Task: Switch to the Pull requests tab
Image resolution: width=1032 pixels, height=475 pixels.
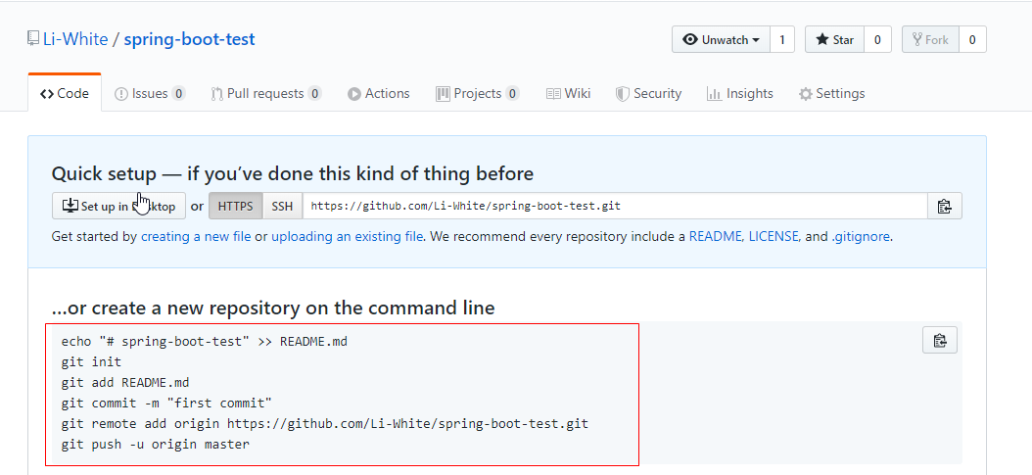Action: click(x=265, y=94)
